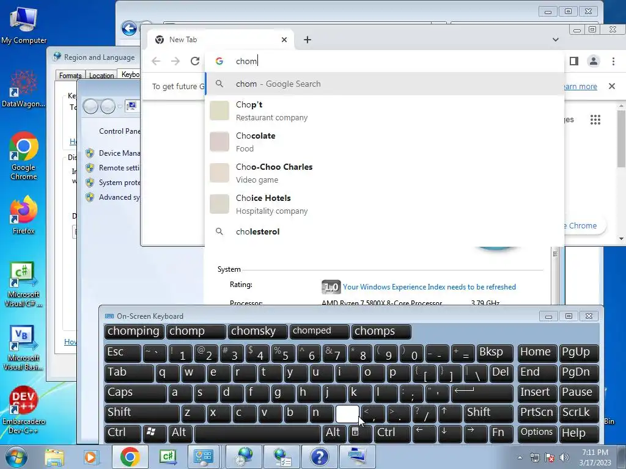Dismiss the Chrome info bar
Viewport: 626px width, 469px height.
coord(611,86)
